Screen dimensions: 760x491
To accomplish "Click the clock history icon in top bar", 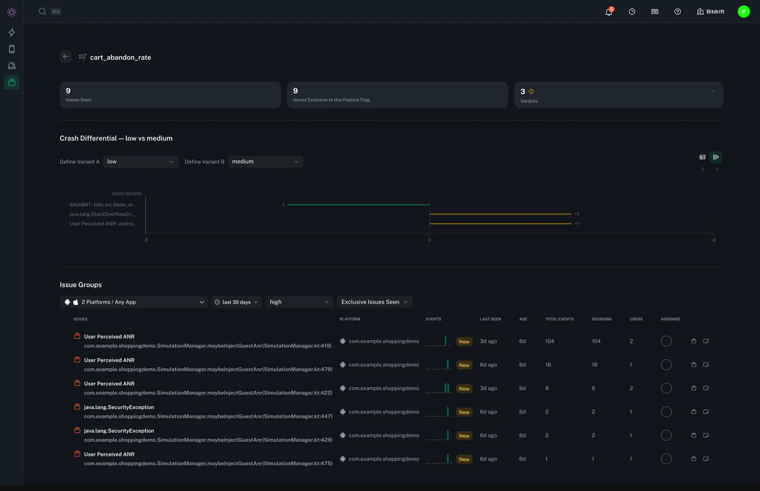I will pyautogui.click(x=632, y=12).
